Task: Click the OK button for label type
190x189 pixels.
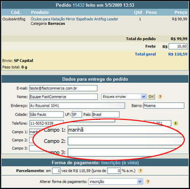Action: [151, 96]
